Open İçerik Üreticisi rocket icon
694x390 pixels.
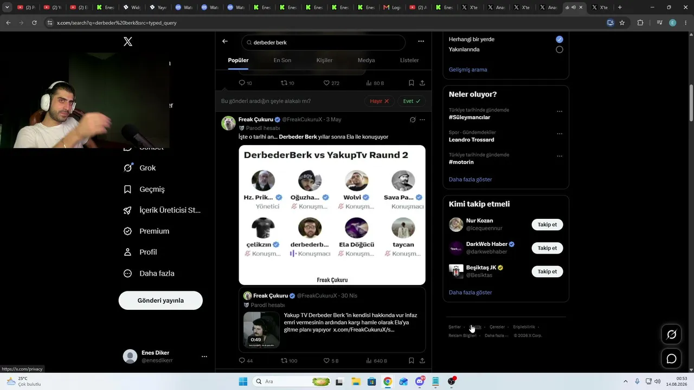coord(127,210)
